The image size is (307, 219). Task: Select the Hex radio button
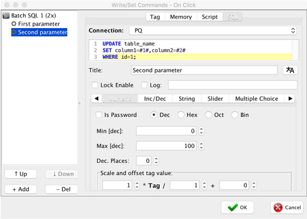click(181, 115)
